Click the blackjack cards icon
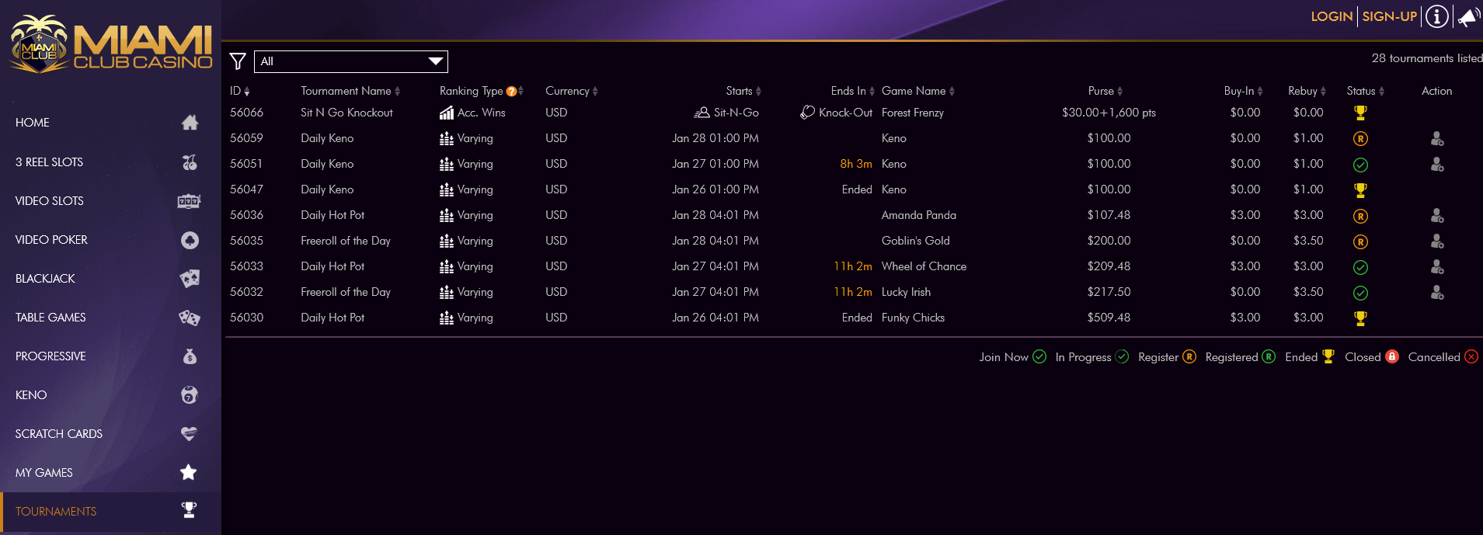This screenshot has width=1483, height=535. click(x=190, y=279)
